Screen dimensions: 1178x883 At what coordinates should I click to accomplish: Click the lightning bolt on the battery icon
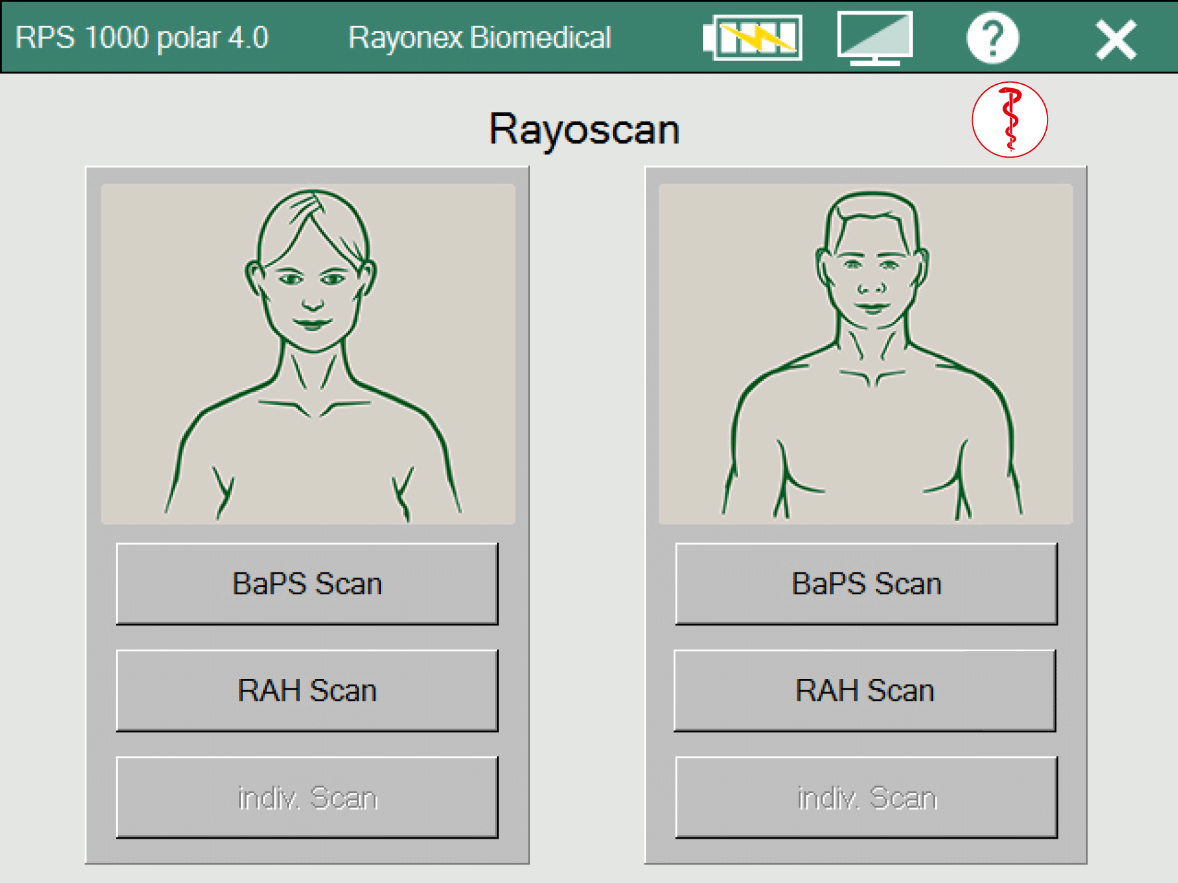[x=755, y=38]
